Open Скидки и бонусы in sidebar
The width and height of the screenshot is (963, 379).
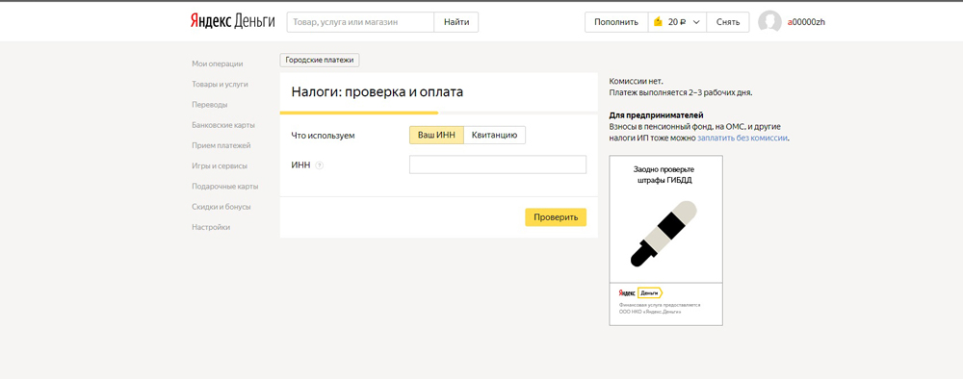point(221,207)
